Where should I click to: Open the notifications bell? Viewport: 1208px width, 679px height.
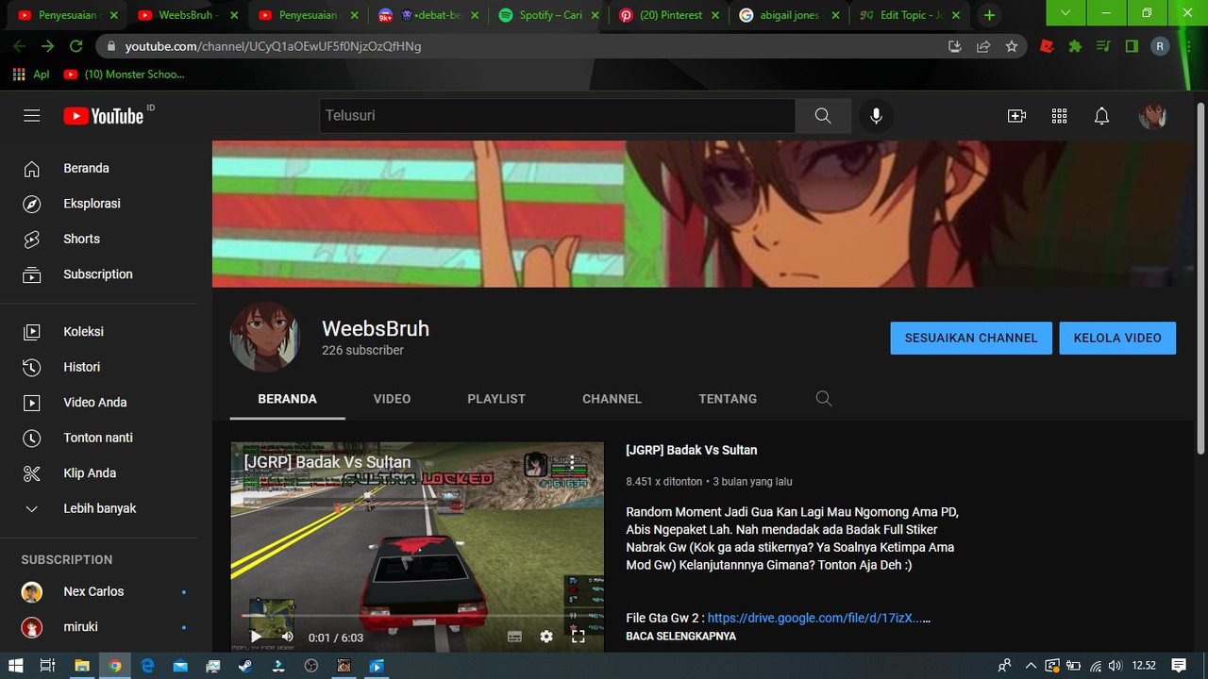[x=1101, y=116]
